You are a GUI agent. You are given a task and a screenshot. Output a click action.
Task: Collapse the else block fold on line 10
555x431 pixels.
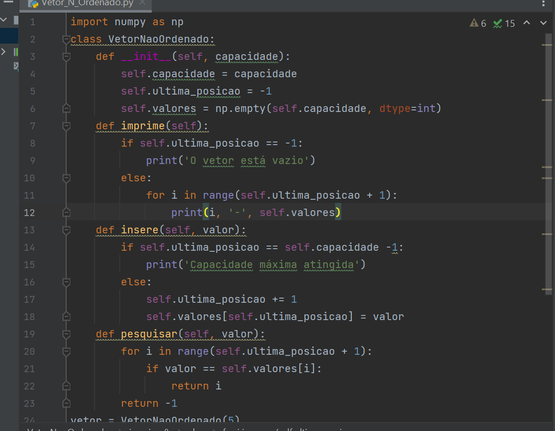tap(66, 178)
